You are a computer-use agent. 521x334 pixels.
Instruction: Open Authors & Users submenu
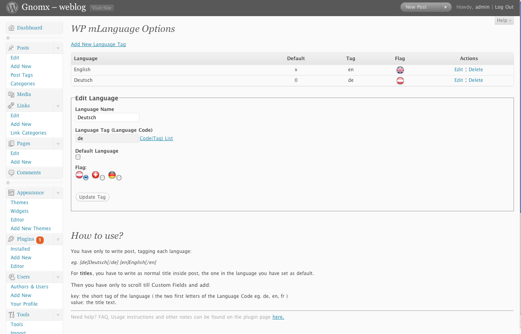coord(30,287)
